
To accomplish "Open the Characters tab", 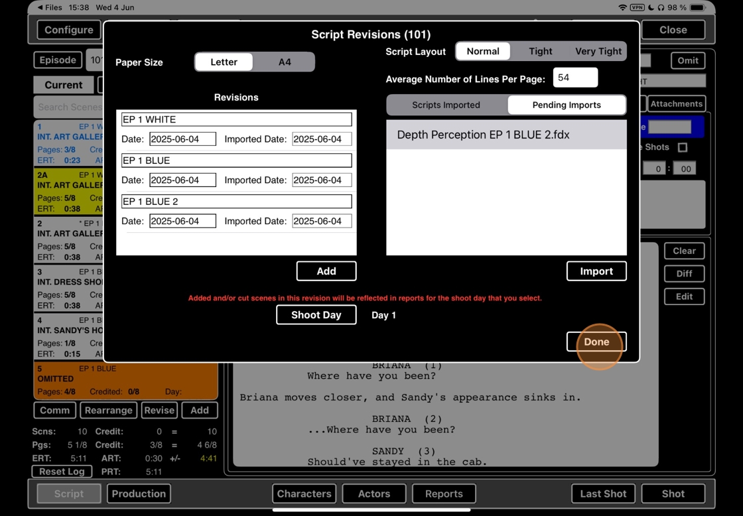I will click(304, 493).
